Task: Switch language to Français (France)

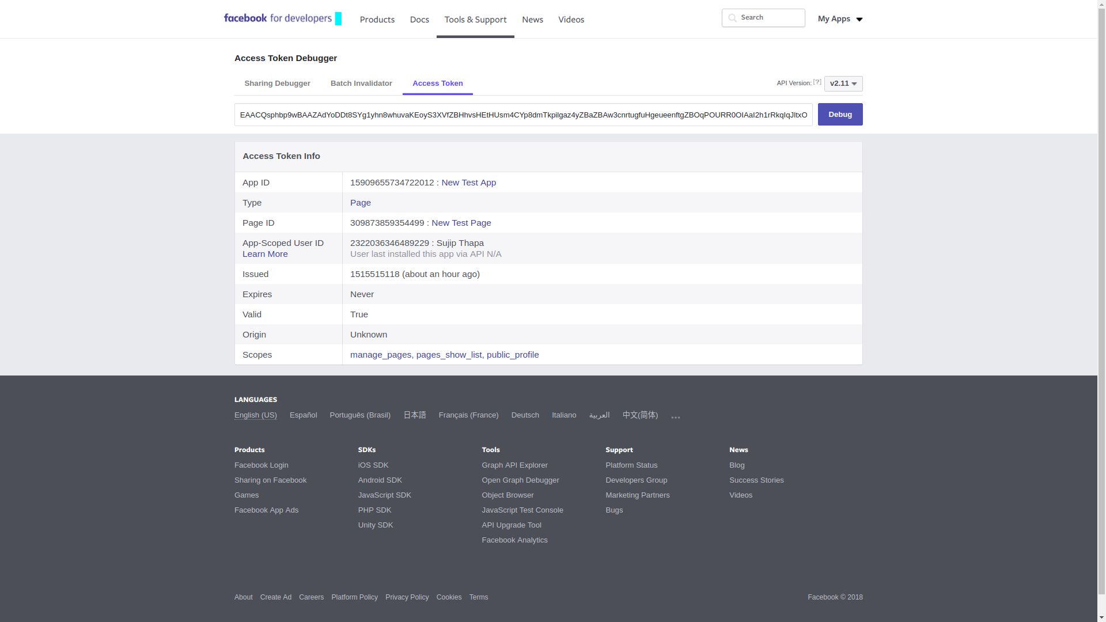Action: coord(468,415)
